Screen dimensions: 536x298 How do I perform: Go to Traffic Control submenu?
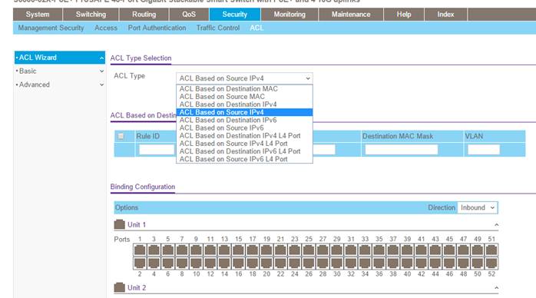[x=218, y=28]
